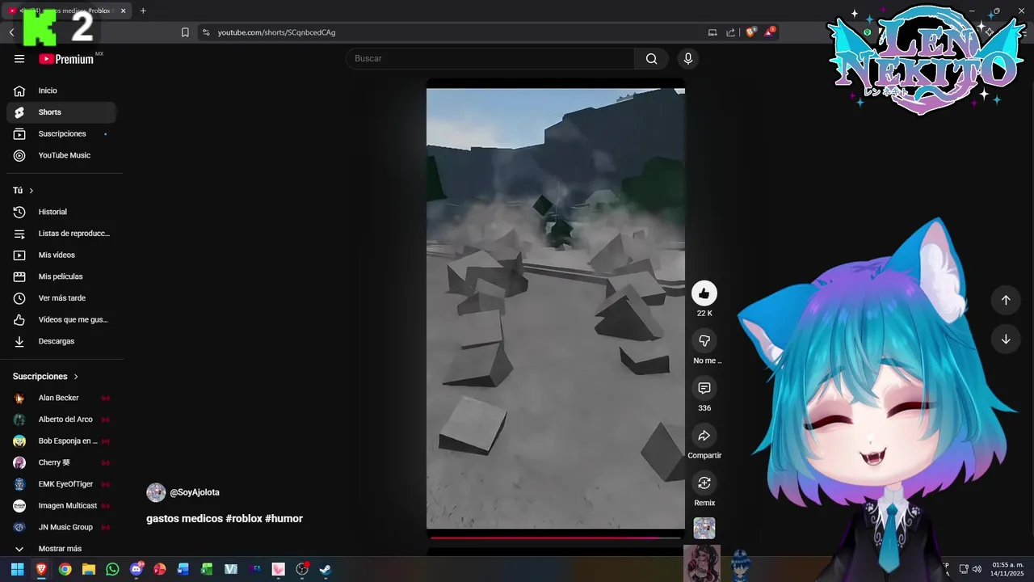Screen dimensions: 1034x582
Task: Open the comments panel showing 336
Action: (x=704, y=388)
